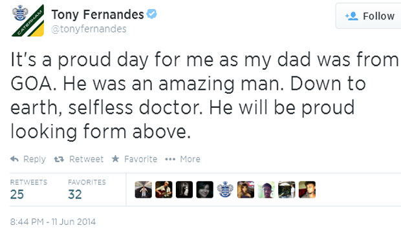This screenshot has height=243, width=401.
Task: Click the follow person-plus icon
Action: pyautogui.click(x=351, y=16)
